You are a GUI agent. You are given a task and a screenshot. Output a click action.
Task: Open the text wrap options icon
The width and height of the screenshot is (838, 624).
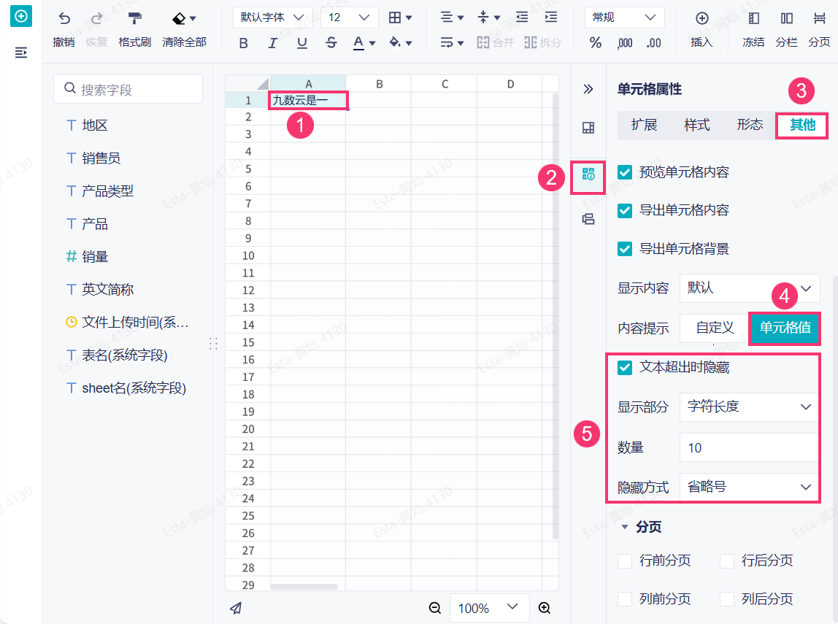pyautogui.click(x=447, y=42)
